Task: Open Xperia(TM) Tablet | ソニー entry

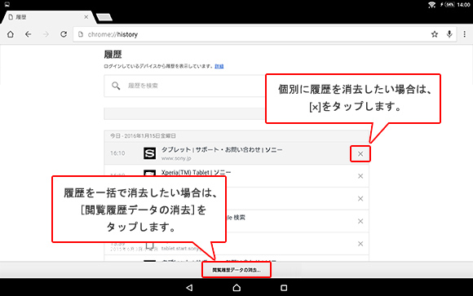Action: 196,173
